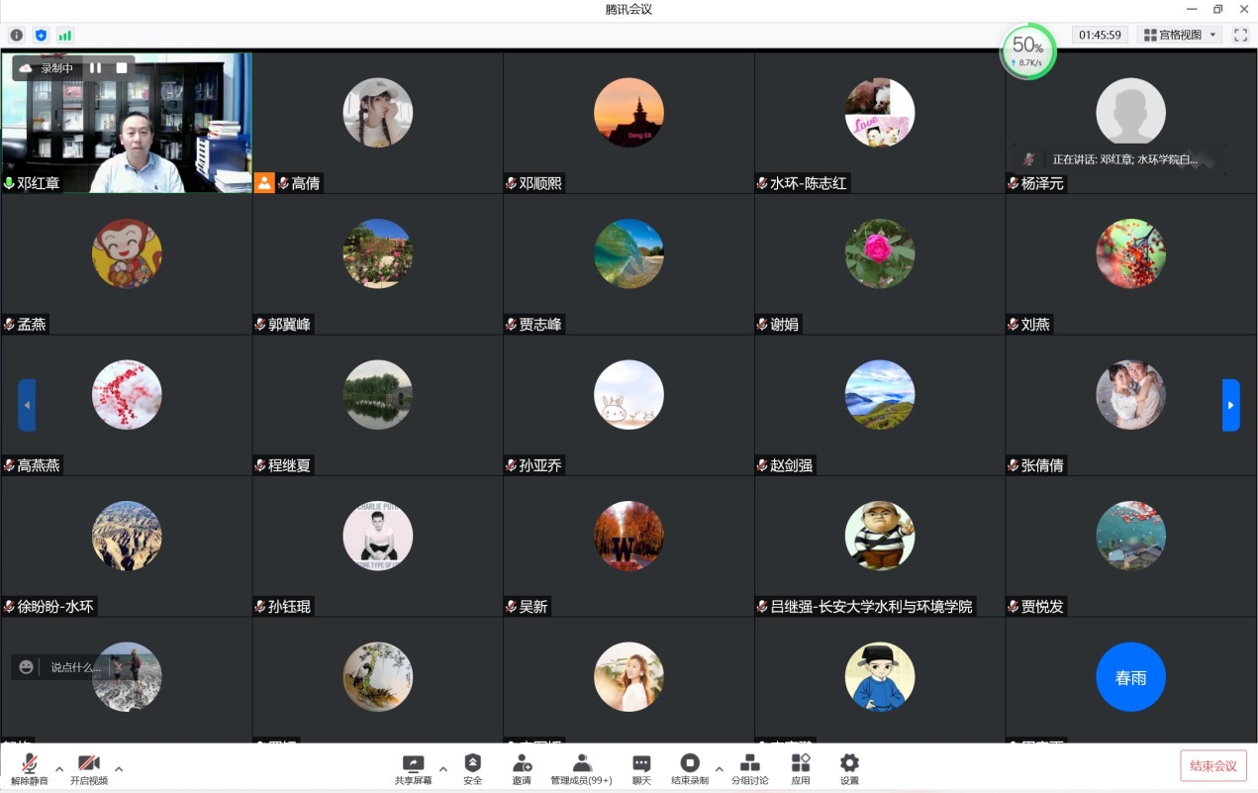
Task: Click End Meeting (结束会议) button
Action: (x=1212, y=765)
